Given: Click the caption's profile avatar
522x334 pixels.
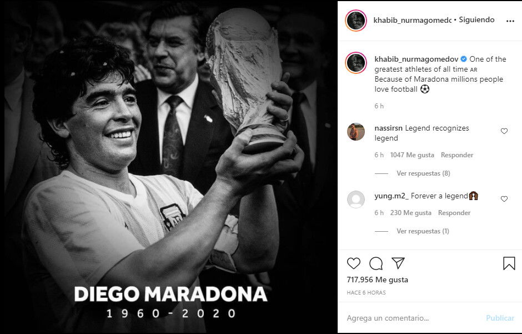Looking at the screenshot, I should point(356,63).
